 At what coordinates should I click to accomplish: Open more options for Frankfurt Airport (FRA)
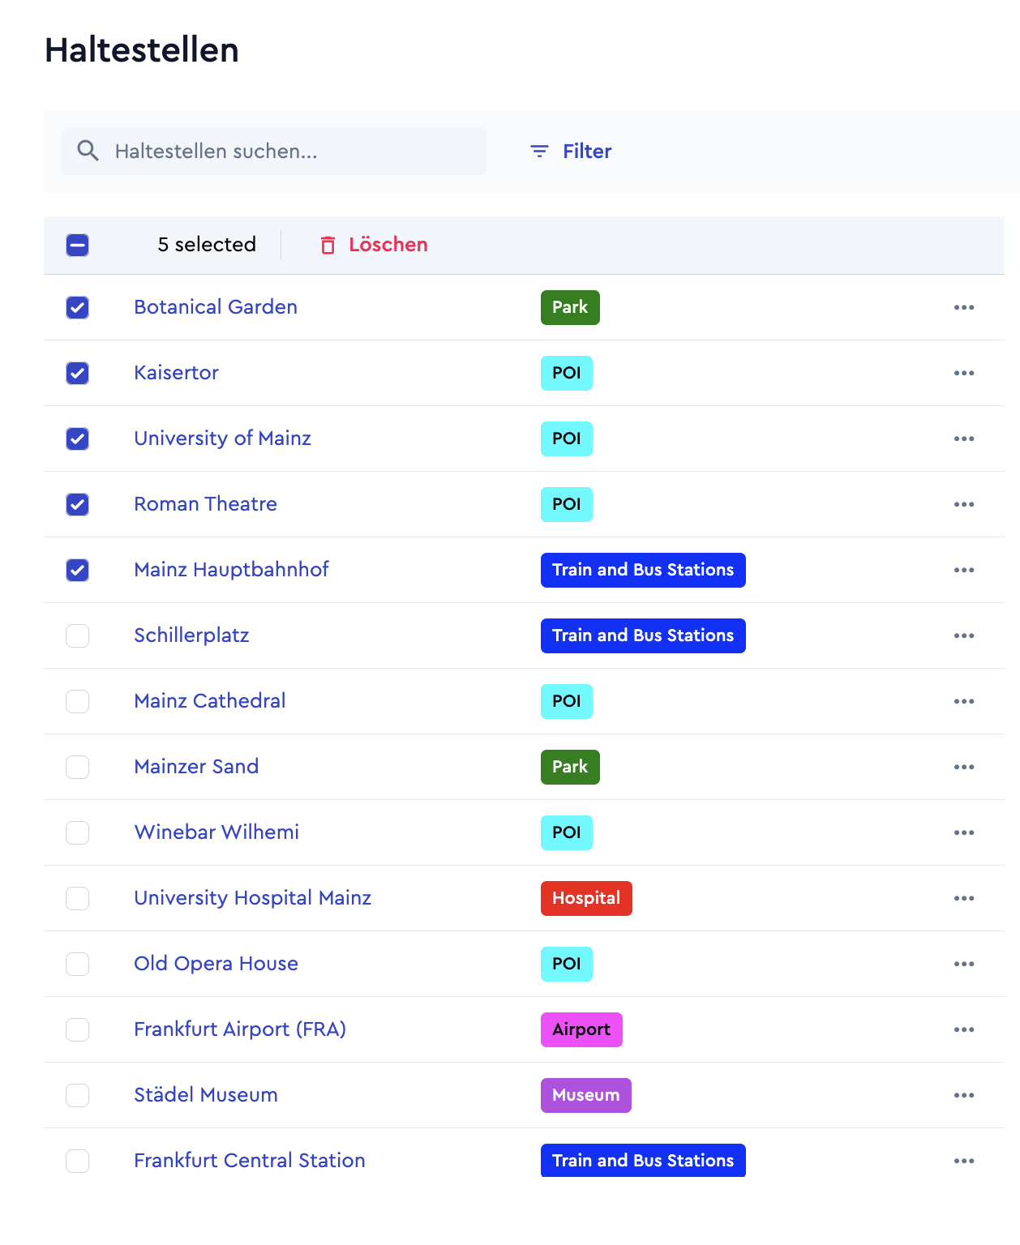point(964,1029)
